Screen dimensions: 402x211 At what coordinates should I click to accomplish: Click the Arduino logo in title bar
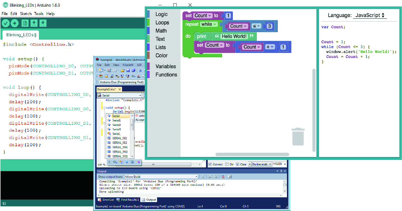(x=5, y=5)
